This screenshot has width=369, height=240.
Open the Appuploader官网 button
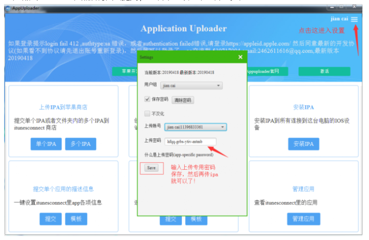click(268, 71)
